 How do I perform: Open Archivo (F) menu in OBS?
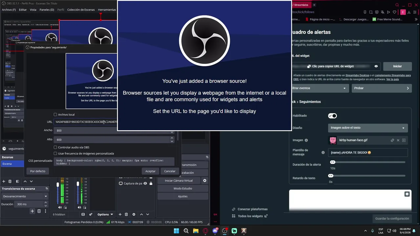(x=9, y=10)
